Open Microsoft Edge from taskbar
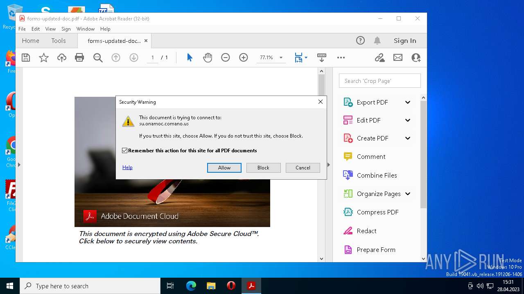524x294 pixels. (x=191, y=286)
